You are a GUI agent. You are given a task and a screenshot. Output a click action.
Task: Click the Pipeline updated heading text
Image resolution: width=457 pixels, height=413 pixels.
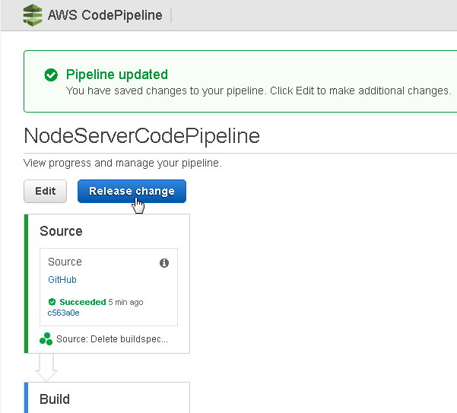coord(117,75)
